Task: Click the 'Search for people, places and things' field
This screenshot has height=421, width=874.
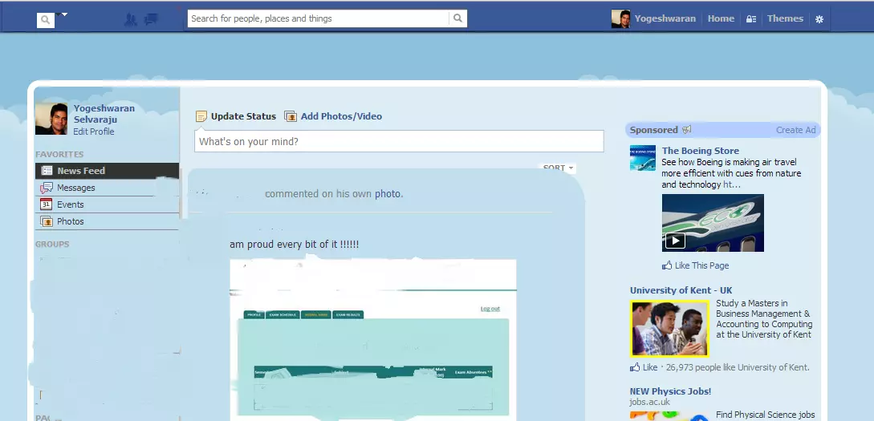Action: (319, 18)
